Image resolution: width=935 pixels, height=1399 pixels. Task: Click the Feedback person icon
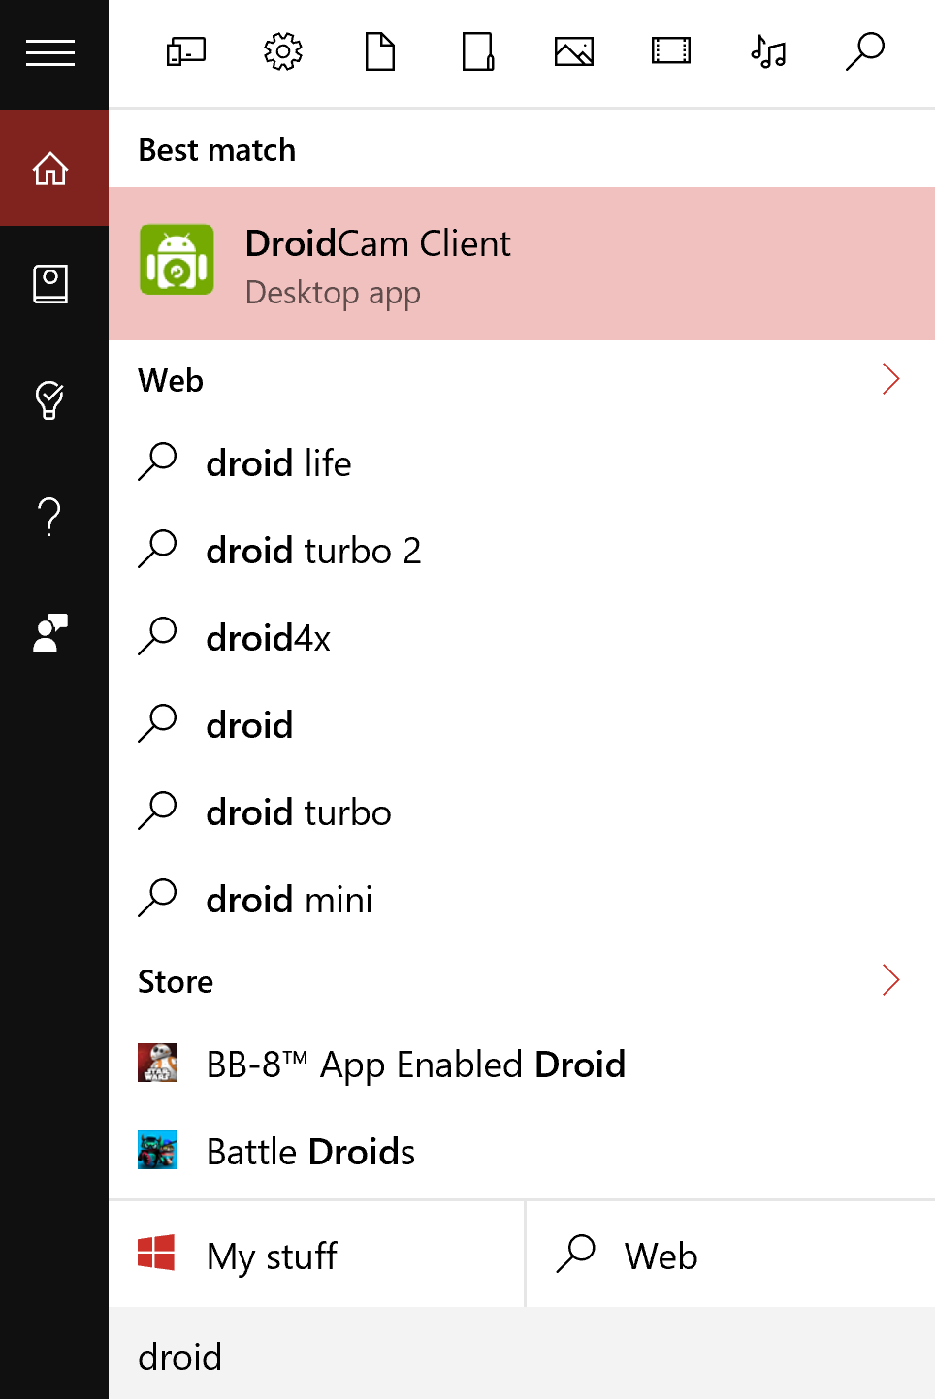point(50,633)
